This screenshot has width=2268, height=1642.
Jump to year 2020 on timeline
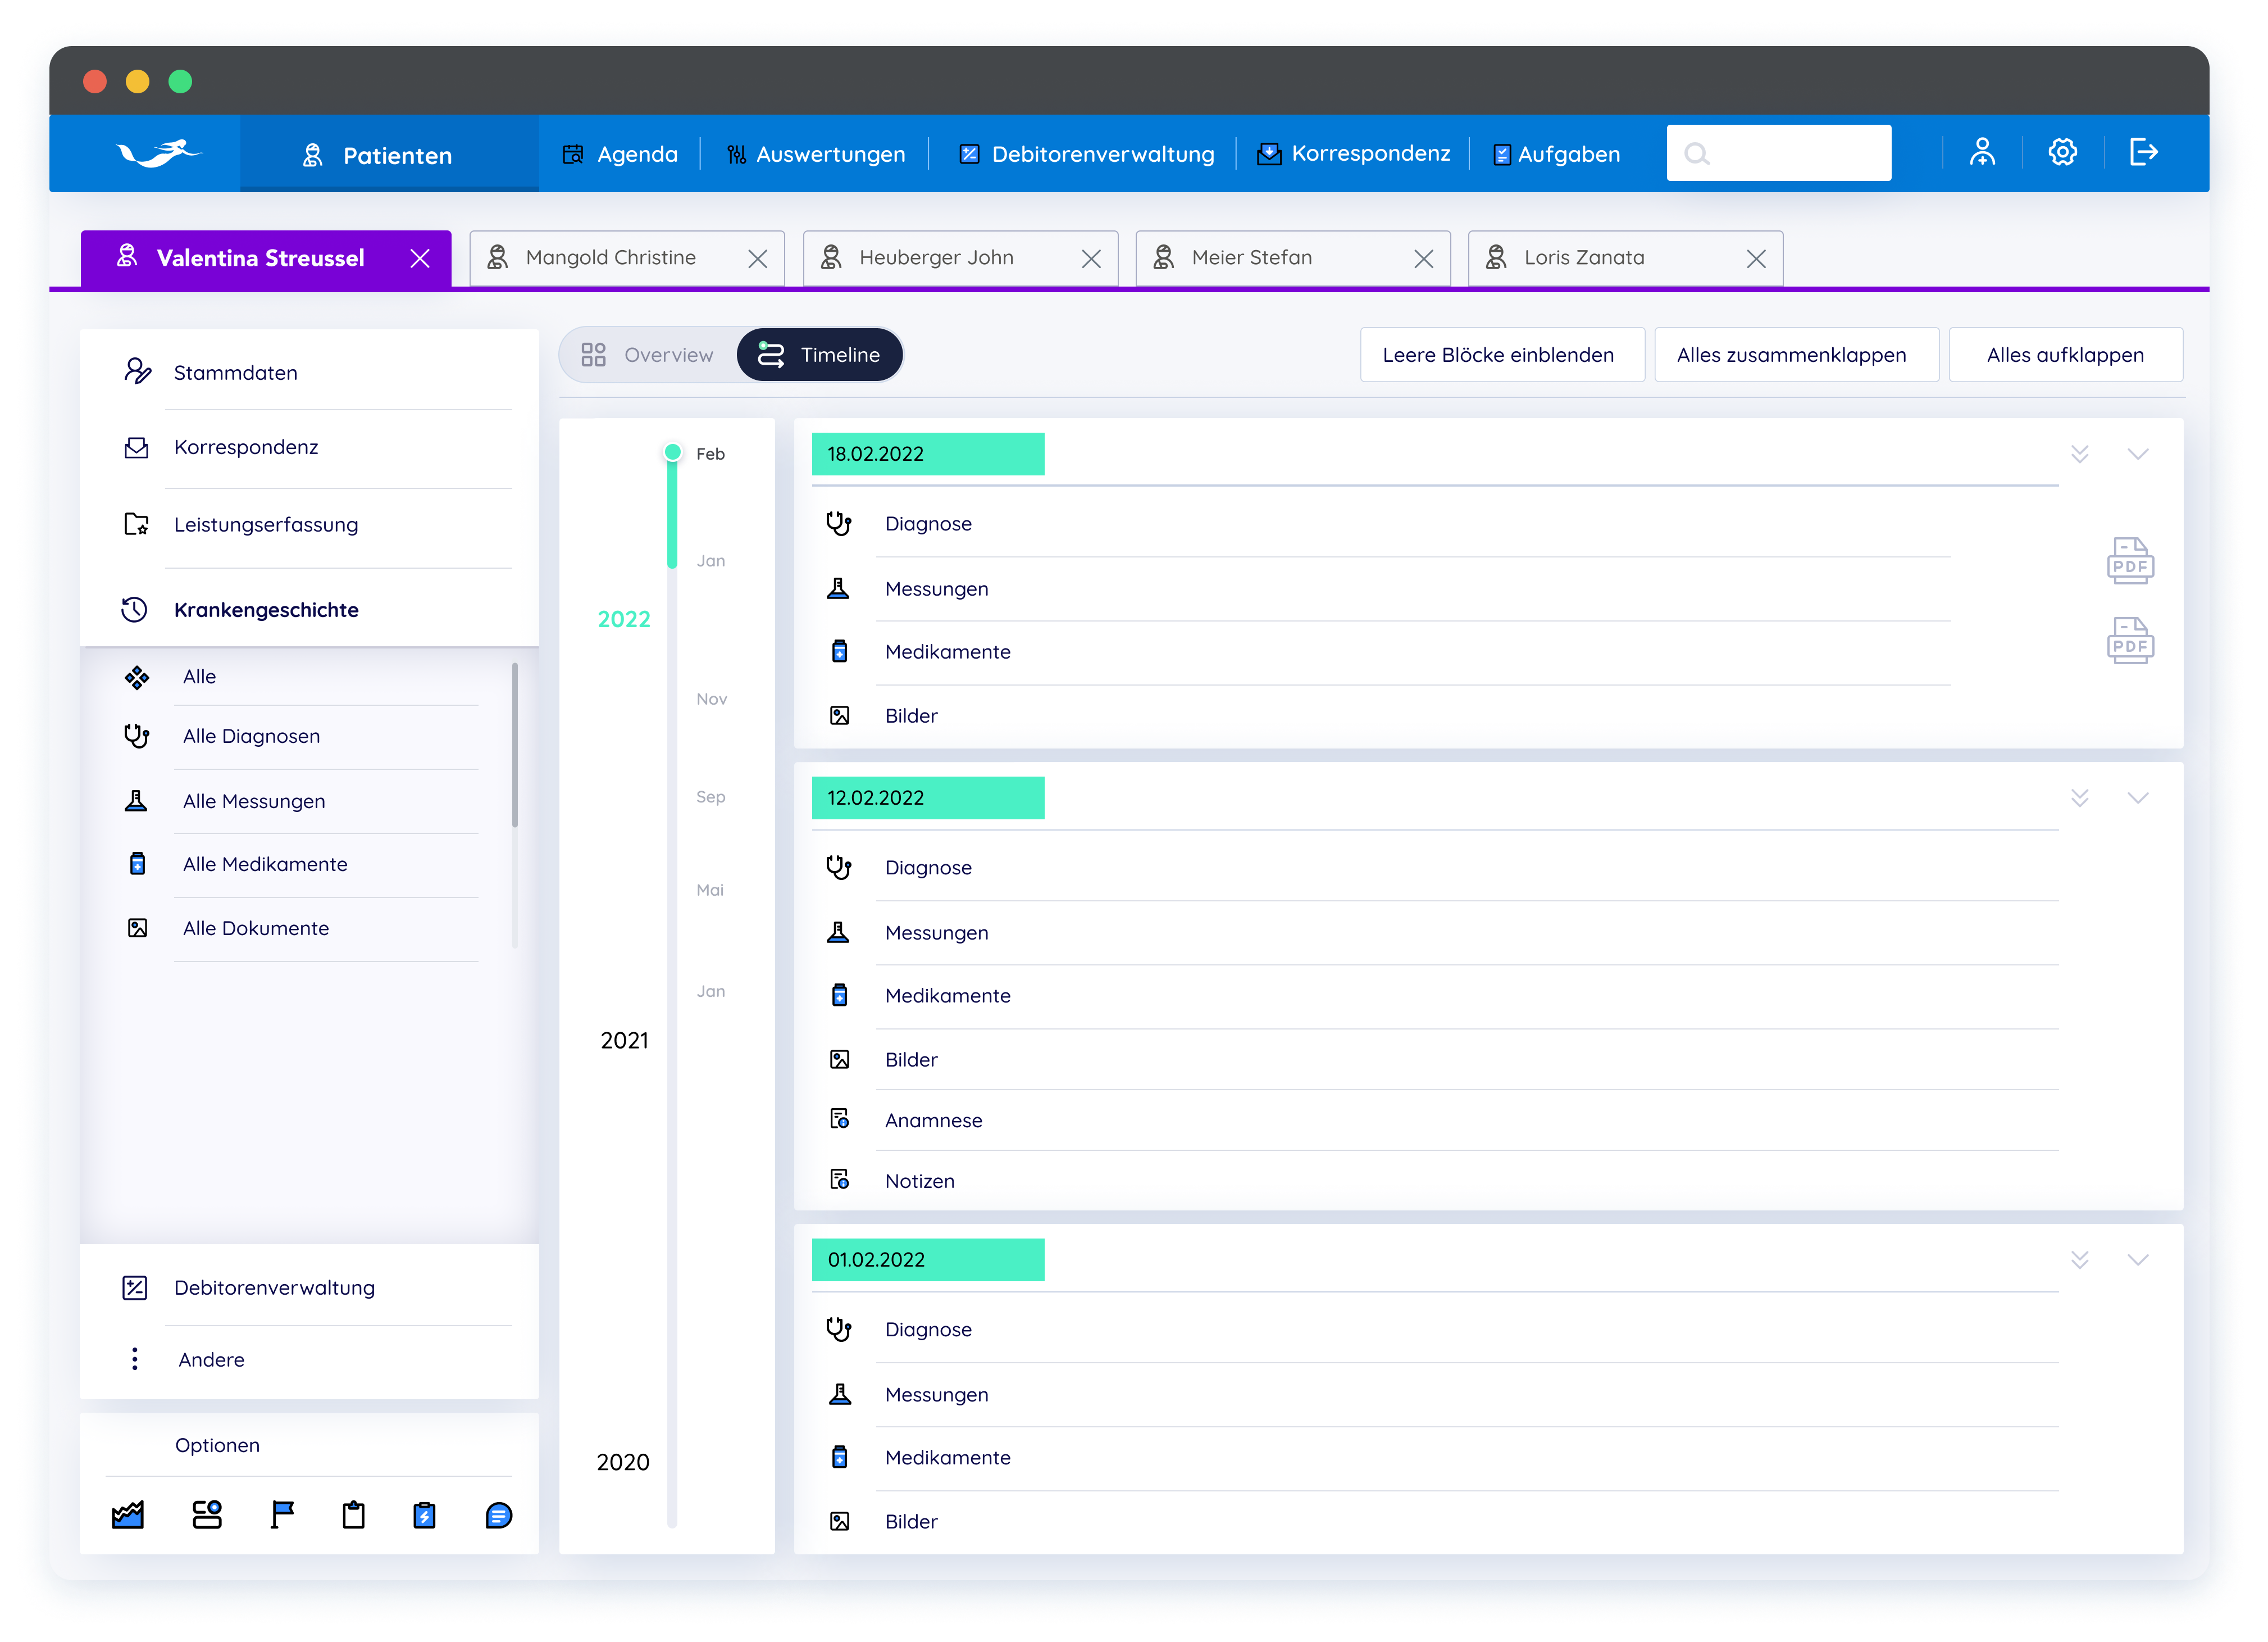point(623,1463)
